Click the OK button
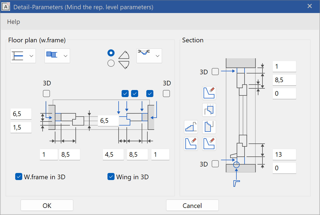320x215 pixels. 47,206
